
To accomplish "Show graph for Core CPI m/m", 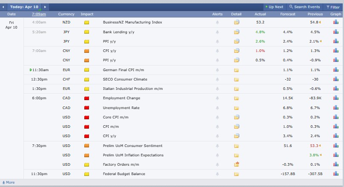I will click(x=335, y=117).
